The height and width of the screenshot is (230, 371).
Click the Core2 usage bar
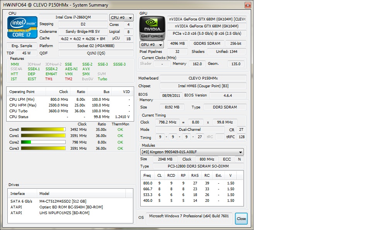coord(43,142)
